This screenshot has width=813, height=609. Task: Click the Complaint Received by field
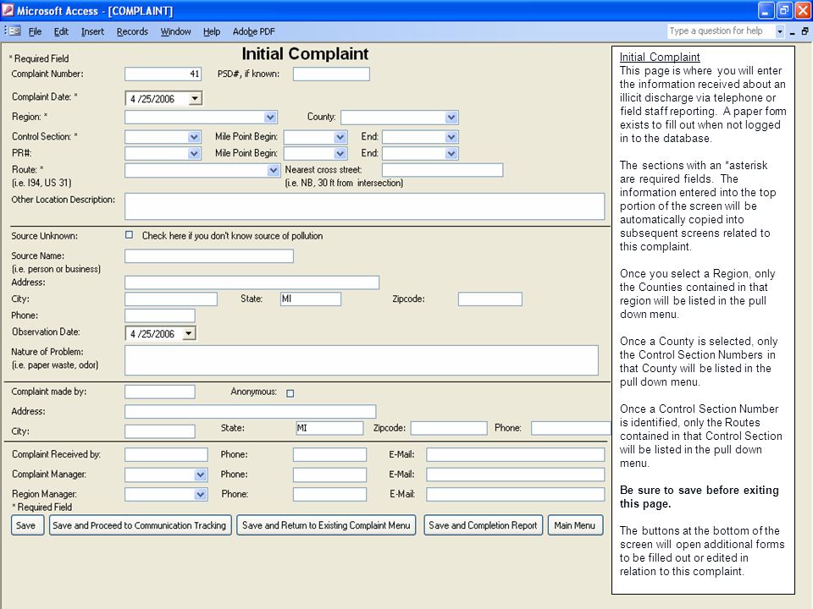coord(166,455)
